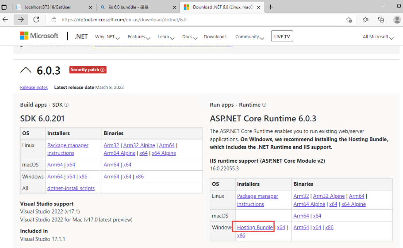403x248 pixels.
Task: Click the SDK 6.0.201 heading
Action: 43,118
